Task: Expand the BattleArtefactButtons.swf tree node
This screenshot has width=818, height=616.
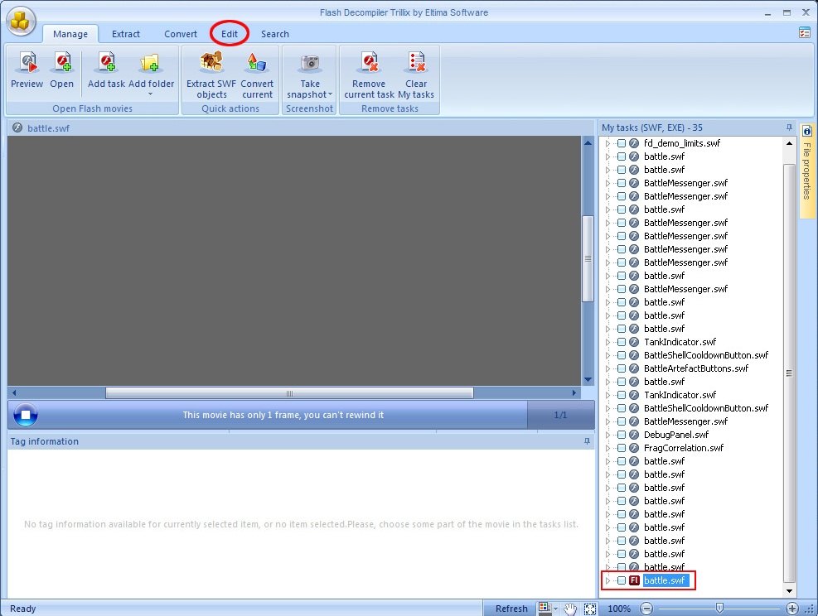Action: point(607,368)
